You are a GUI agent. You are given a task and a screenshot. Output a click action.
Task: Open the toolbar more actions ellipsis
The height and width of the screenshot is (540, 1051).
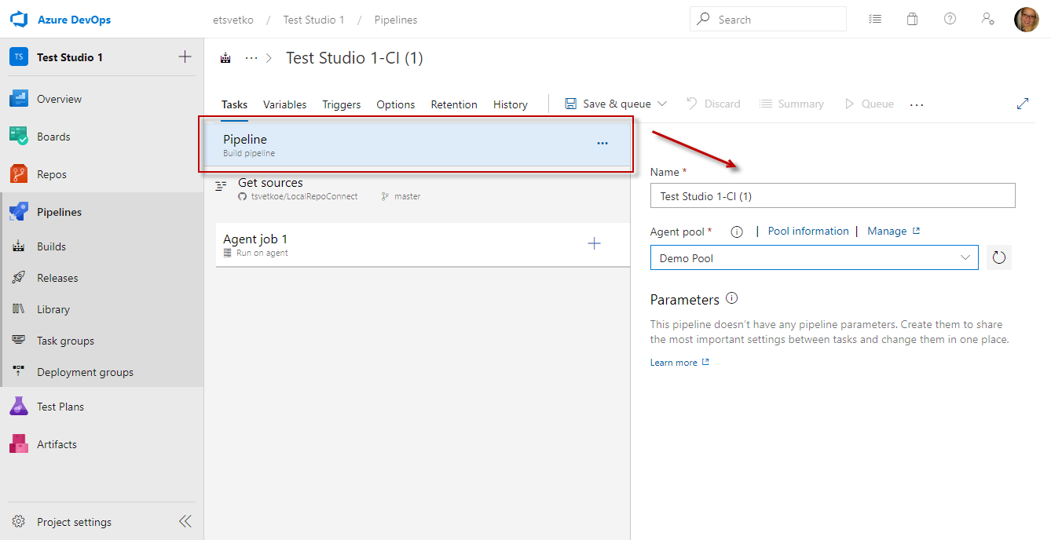pyautogui.click(x=917, y=104)
